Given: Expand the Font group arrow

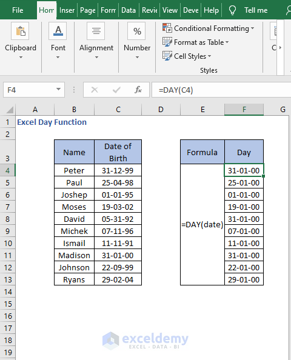Looking at the screenshot, I should [x=58, y=57].
